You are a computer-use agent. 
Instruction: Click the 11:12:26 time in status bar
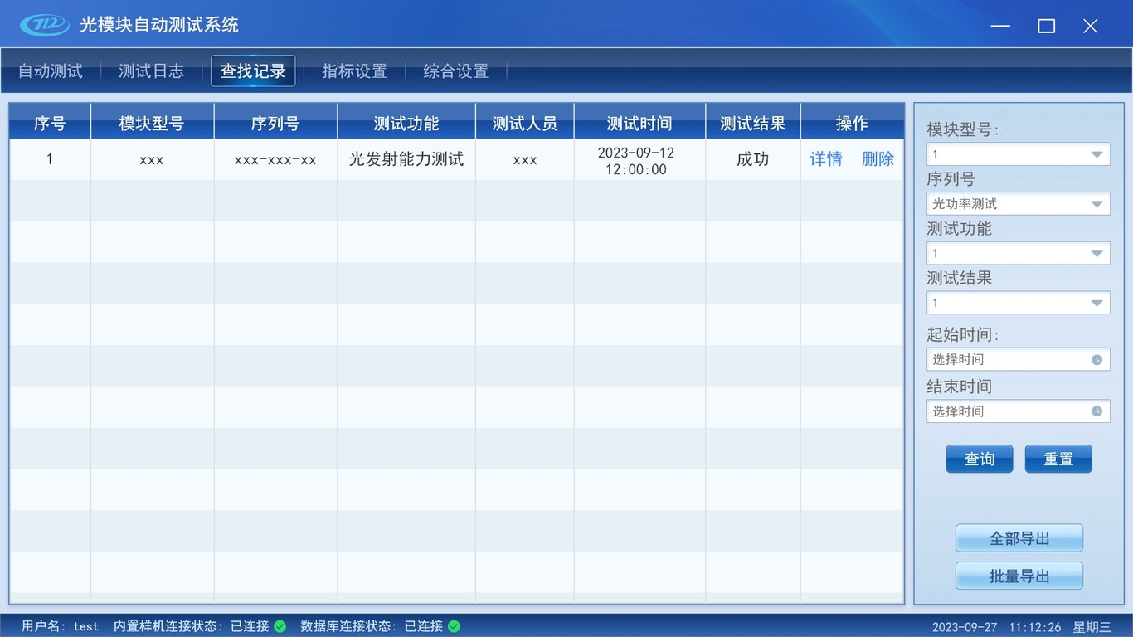click(x=1035, y=627)
